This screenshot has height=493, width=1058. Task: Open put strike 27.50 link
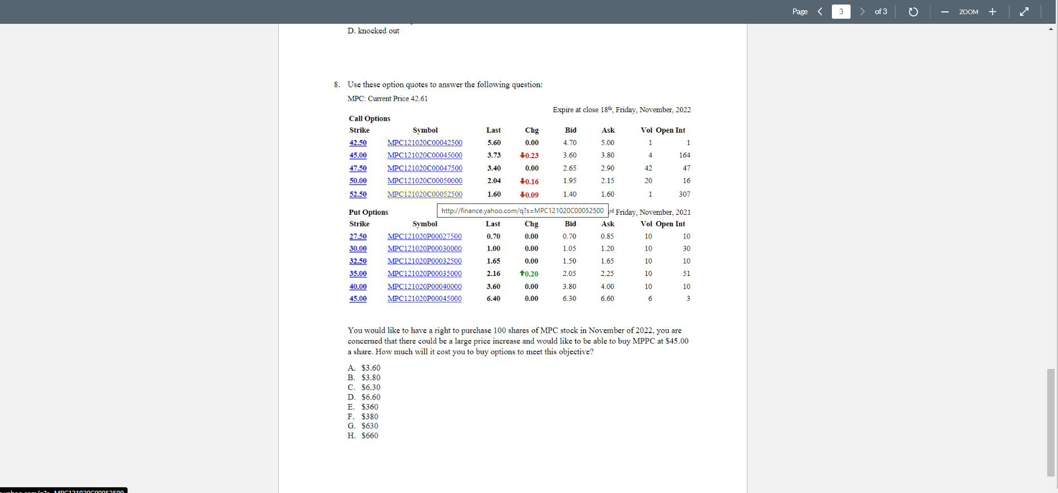click(x=358, y=236)
